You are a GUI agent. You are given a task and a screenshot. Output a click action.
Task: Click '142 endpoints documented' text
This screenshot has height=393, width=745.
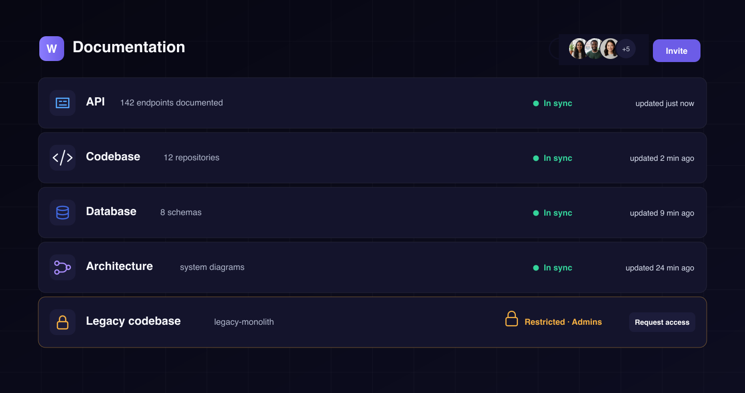172,103
